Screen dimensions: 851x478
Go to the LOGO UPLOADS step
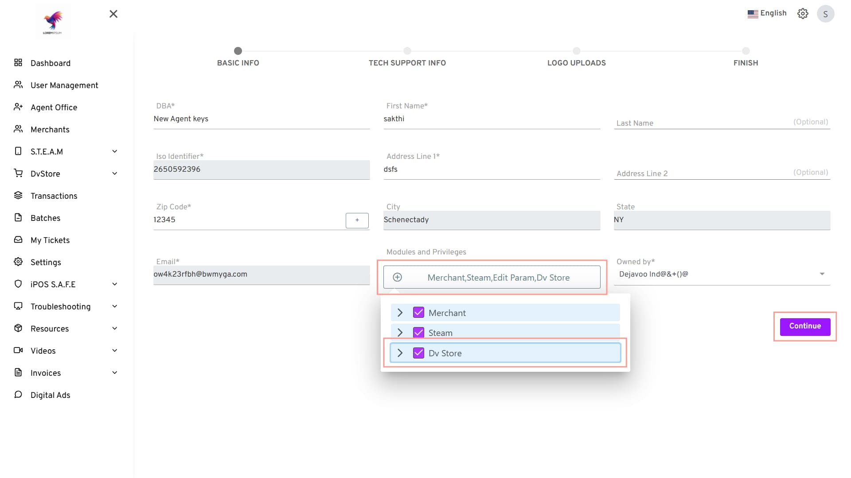click(576, 58)
